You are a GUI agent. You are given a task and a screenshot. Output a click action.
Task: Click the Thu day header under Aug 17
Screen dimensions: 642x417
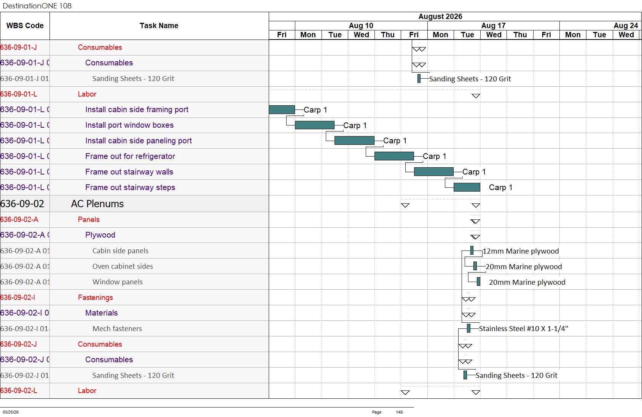point(520,35)
